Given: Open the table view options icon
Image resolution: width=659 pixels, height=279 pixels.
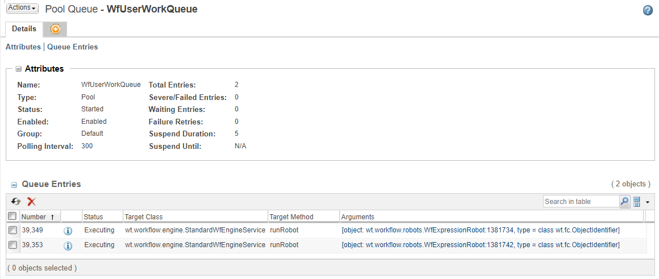Looking at the screenshot, I should coord(636,202).
